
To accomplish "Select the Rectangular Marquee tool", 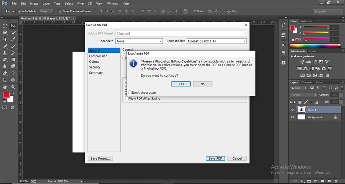I will 5,26.
